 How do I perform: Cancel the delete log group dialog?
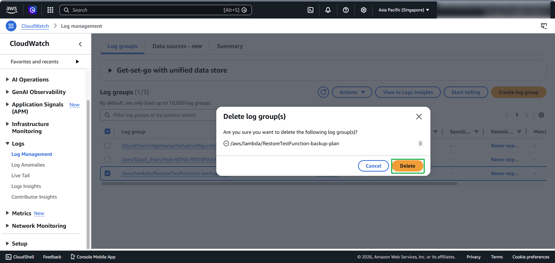(374, 166)
